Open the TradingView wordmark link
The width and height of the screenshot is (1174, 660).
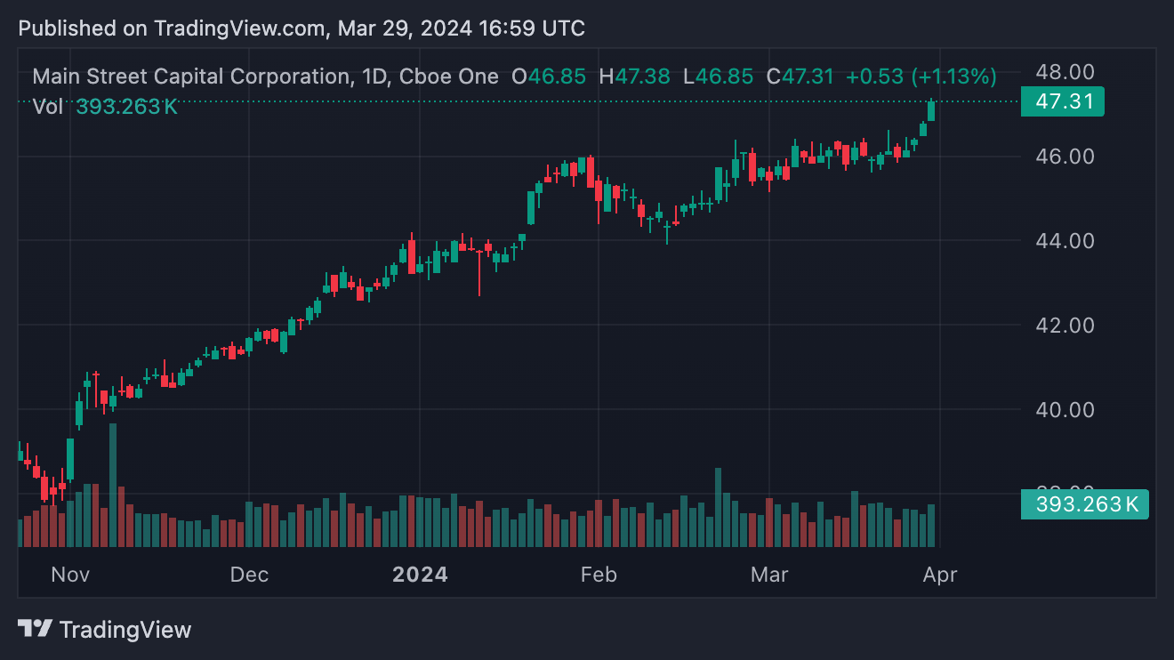[125, 630]
